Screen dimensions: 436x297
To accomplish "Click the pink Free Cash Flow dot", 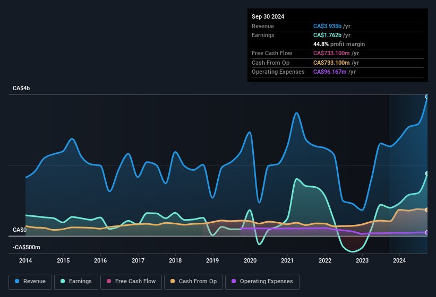I will [x=109, y=282].
